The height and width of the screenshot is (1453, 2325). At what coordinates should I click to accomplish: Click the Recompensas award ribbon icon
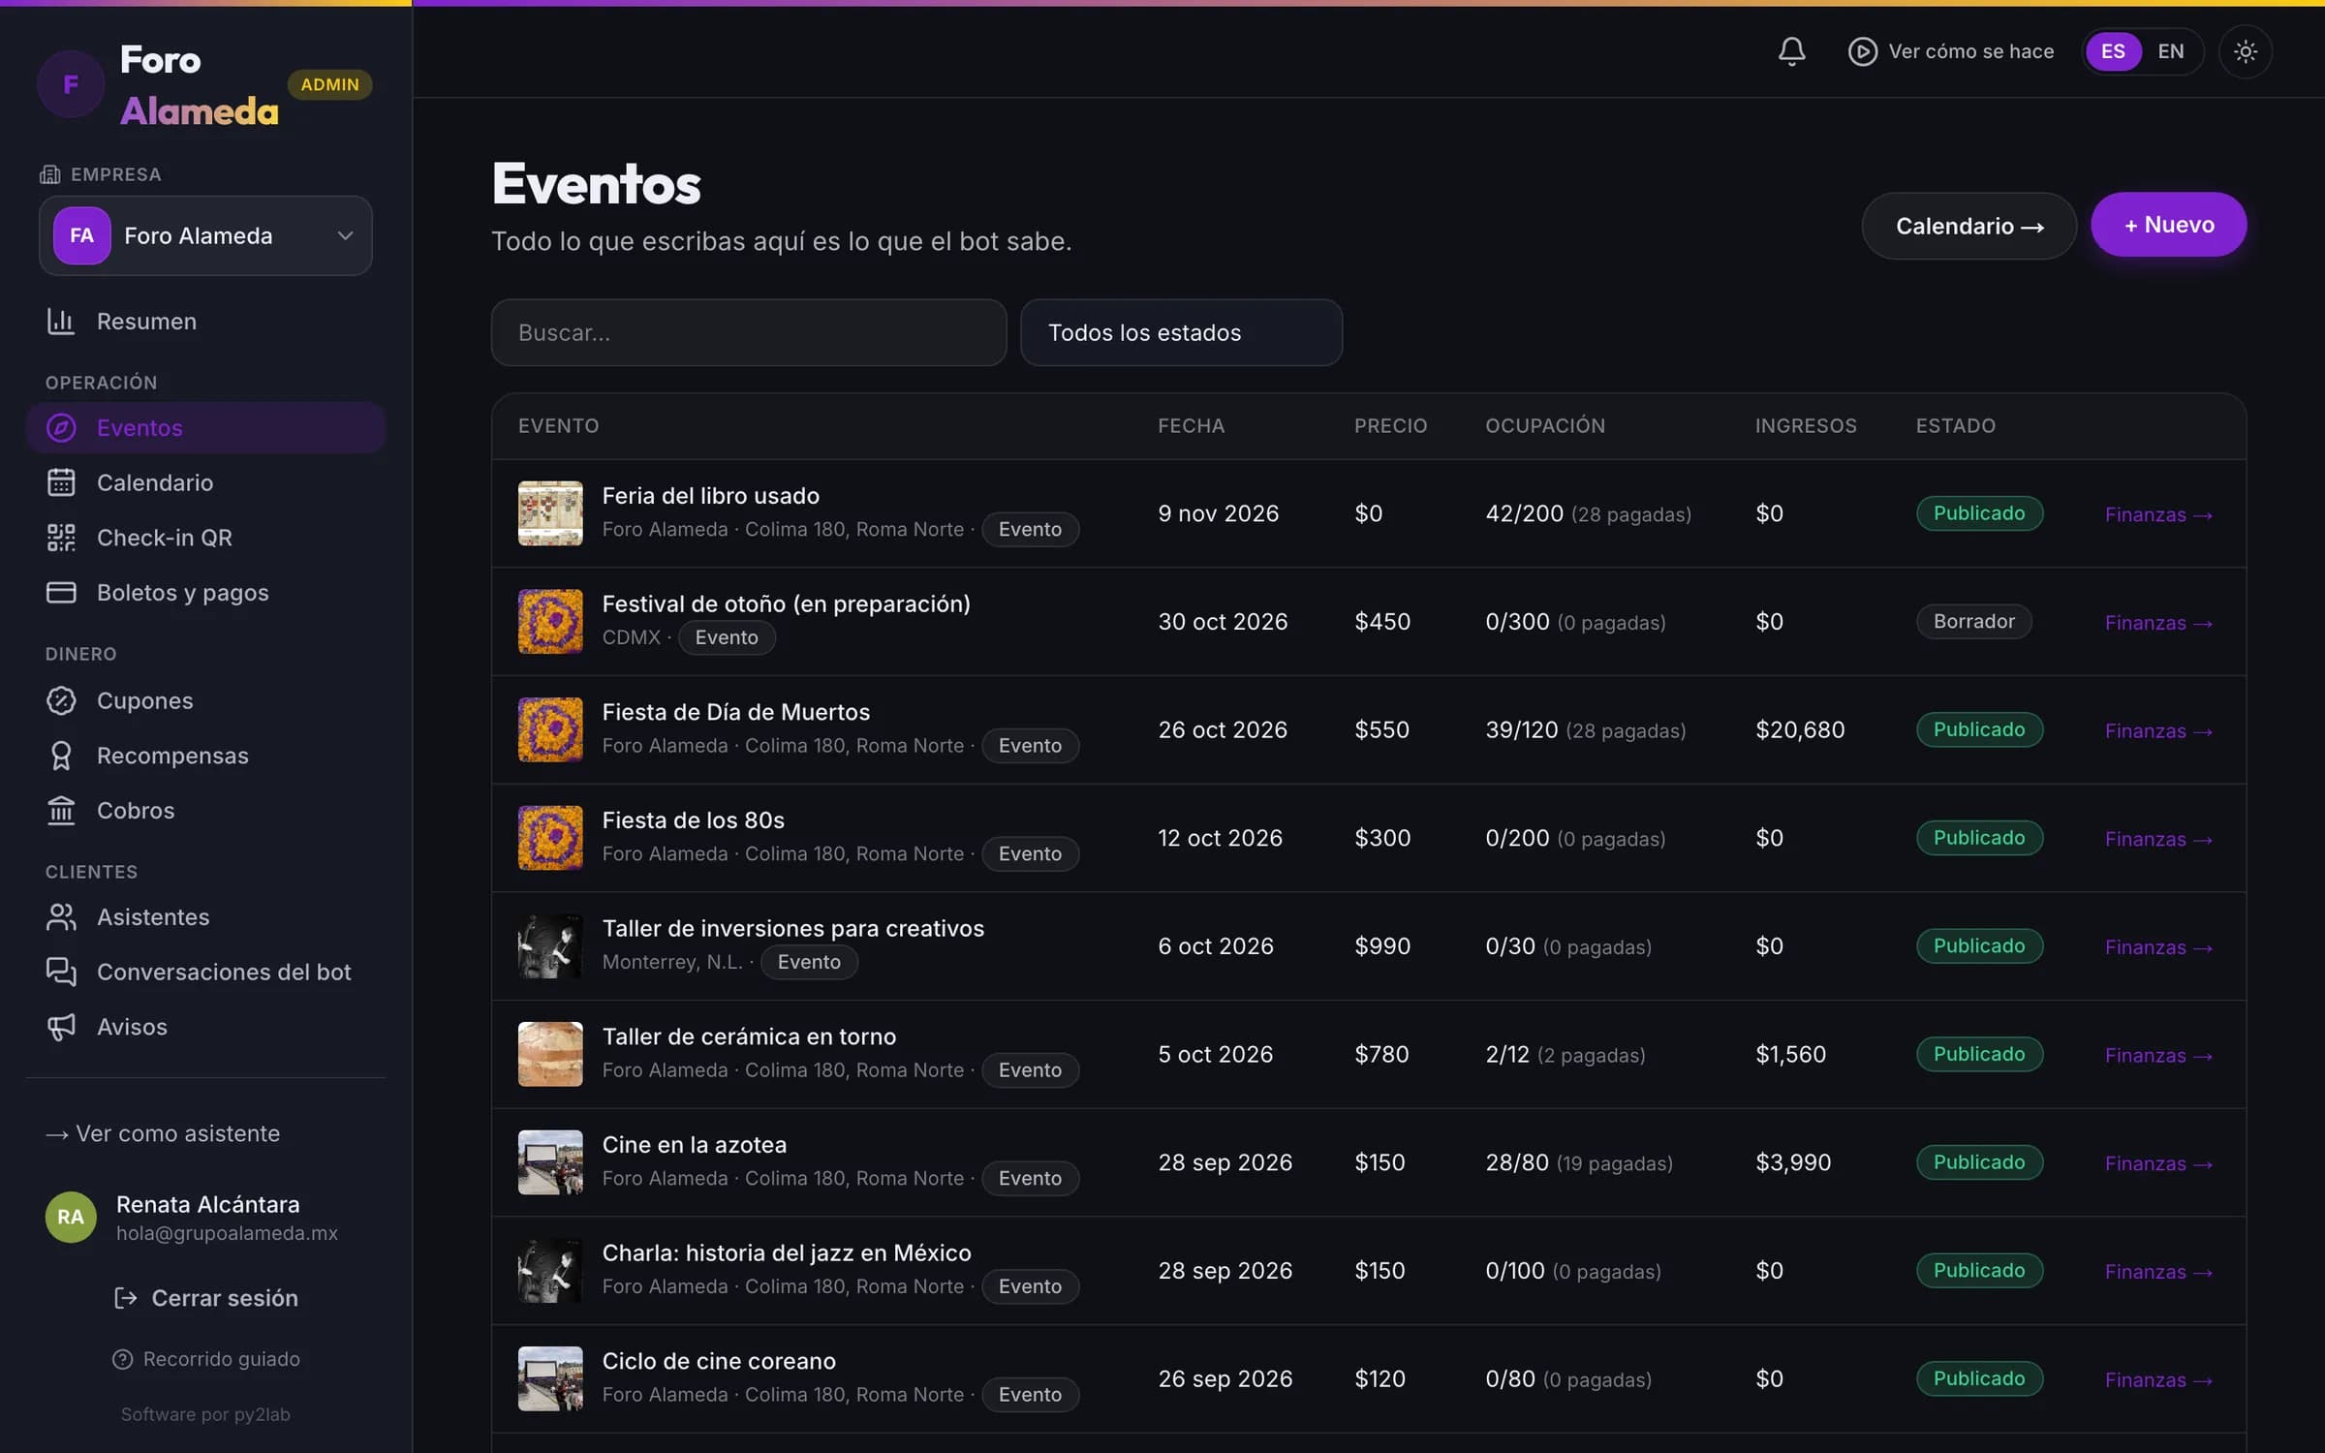pos(61,756)
